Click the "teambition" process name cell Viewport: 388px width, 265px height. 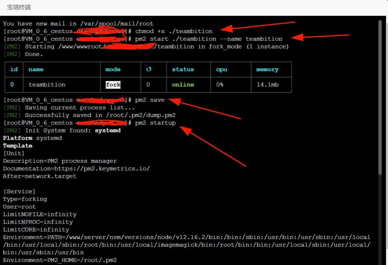click(47, 85)
